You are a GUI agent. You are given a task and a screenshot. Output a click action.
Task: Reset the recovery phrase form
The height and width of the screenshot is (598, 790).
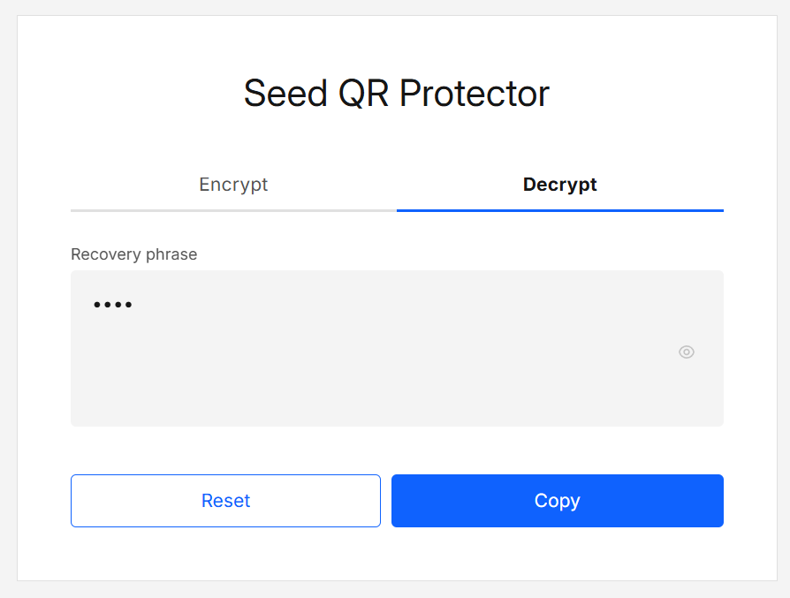point(225,501)
